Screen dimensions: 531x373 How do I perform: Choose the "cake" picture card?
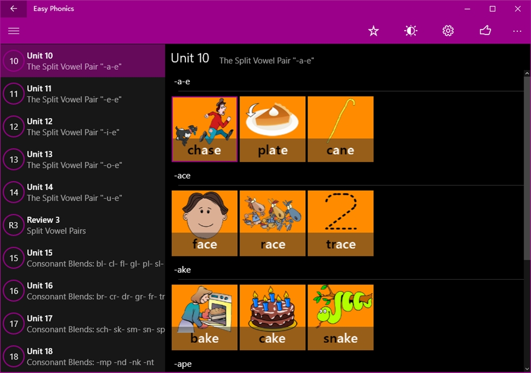pyautogui.click(x=272, y=317)
